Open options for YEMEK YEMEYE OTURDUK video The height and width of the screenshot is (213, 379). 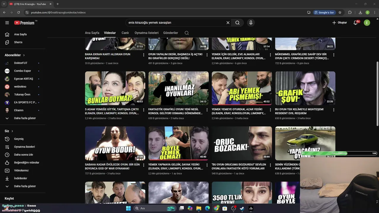[270, 110]
